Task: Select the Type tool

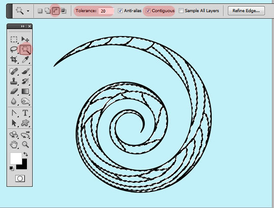Action: [x=26, y=113]
